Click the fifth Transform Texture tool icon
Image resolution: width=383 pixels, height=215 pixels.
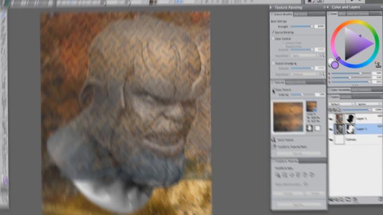point(305,175)
